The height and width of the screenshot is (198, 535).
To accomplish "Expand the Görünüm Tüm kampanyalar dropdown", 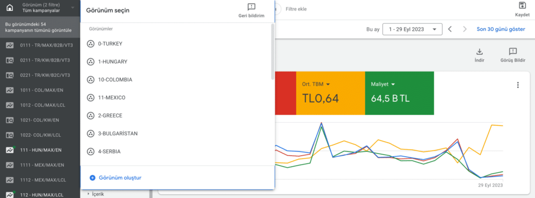I will (48, 8).
